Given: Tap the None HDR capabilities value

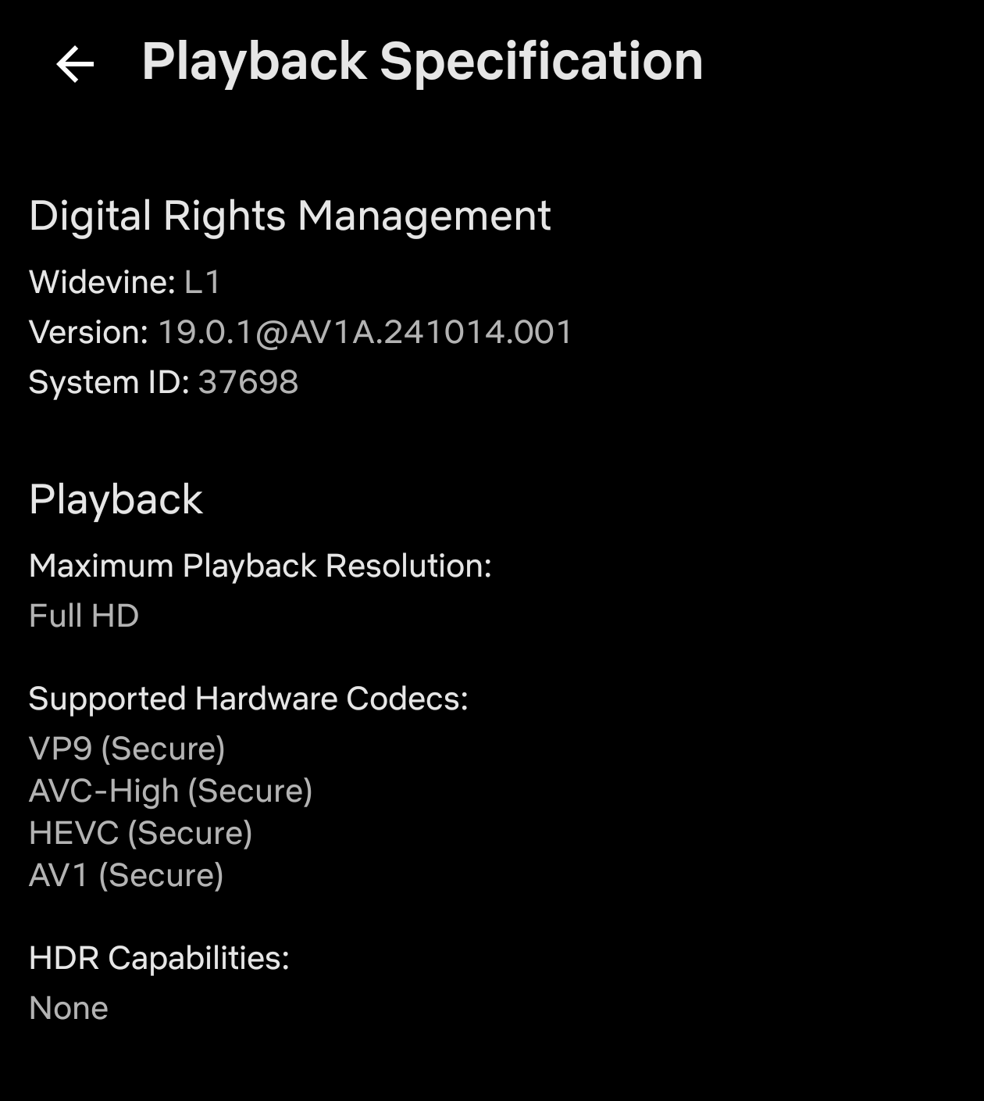Looking at the screenshot, I should click(x=69, y=1008).
